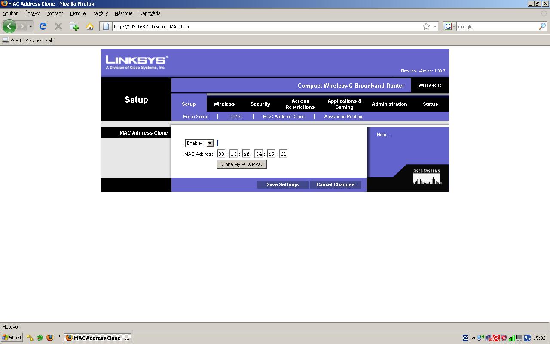The image size is (550, 344).
Task: Open the back/forward history dropdown arrow
Action: 31,26
